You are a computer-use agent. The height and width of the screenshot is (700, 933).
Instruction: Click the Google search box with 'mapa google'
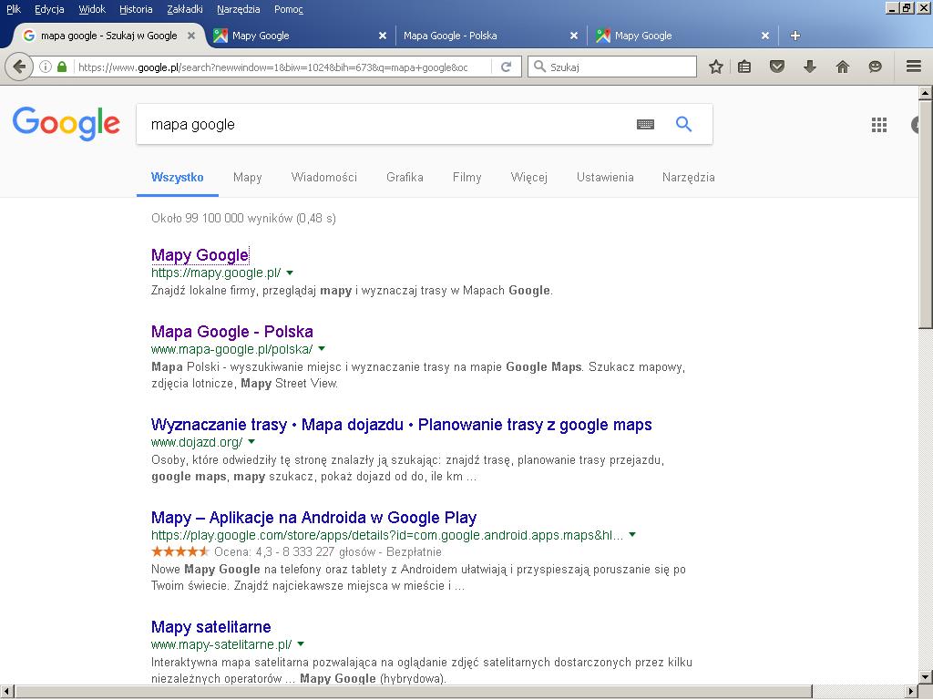click(x=386, y=124)
